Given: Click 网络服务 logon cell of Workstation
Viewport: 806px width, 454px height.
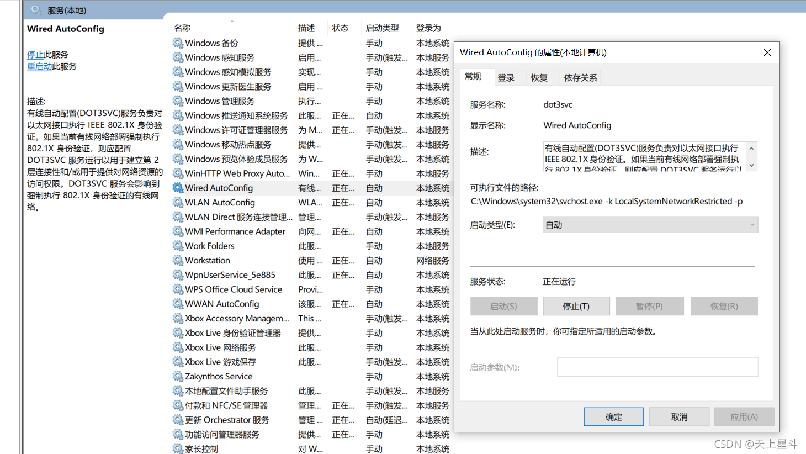Looking at the screenshot, I should 433,261.
